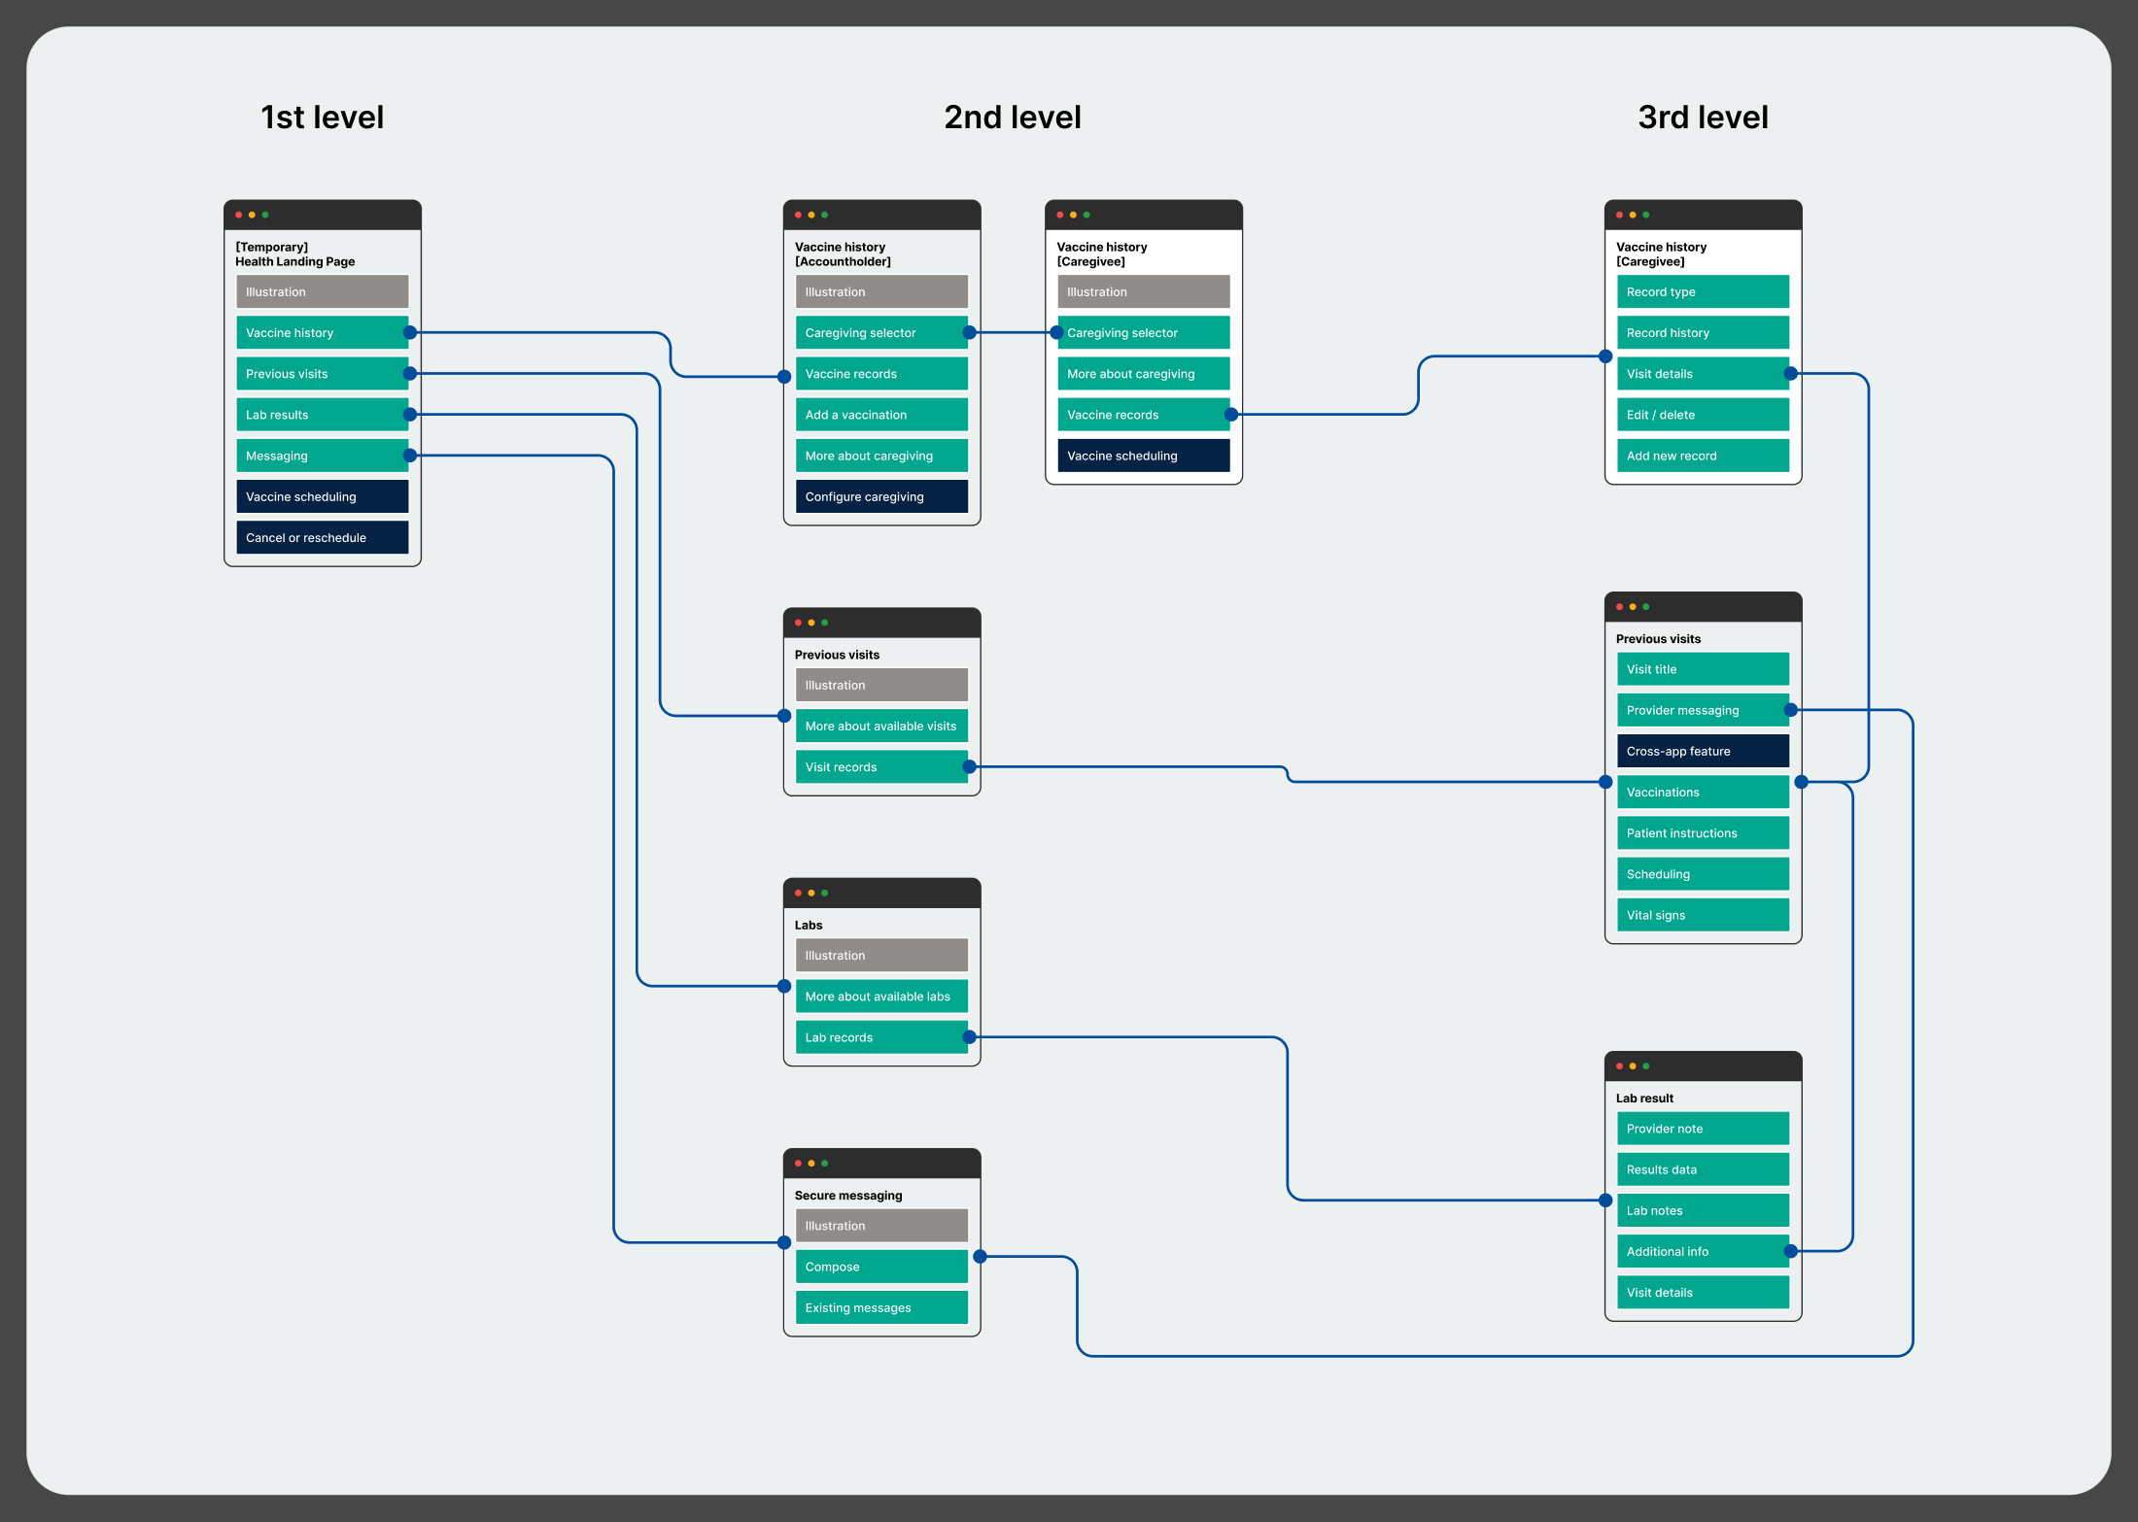Click Visit details in 3rd level Vaccine history card
This screenshot has height=1522, width=2138.
click(x=1703, y=373)
